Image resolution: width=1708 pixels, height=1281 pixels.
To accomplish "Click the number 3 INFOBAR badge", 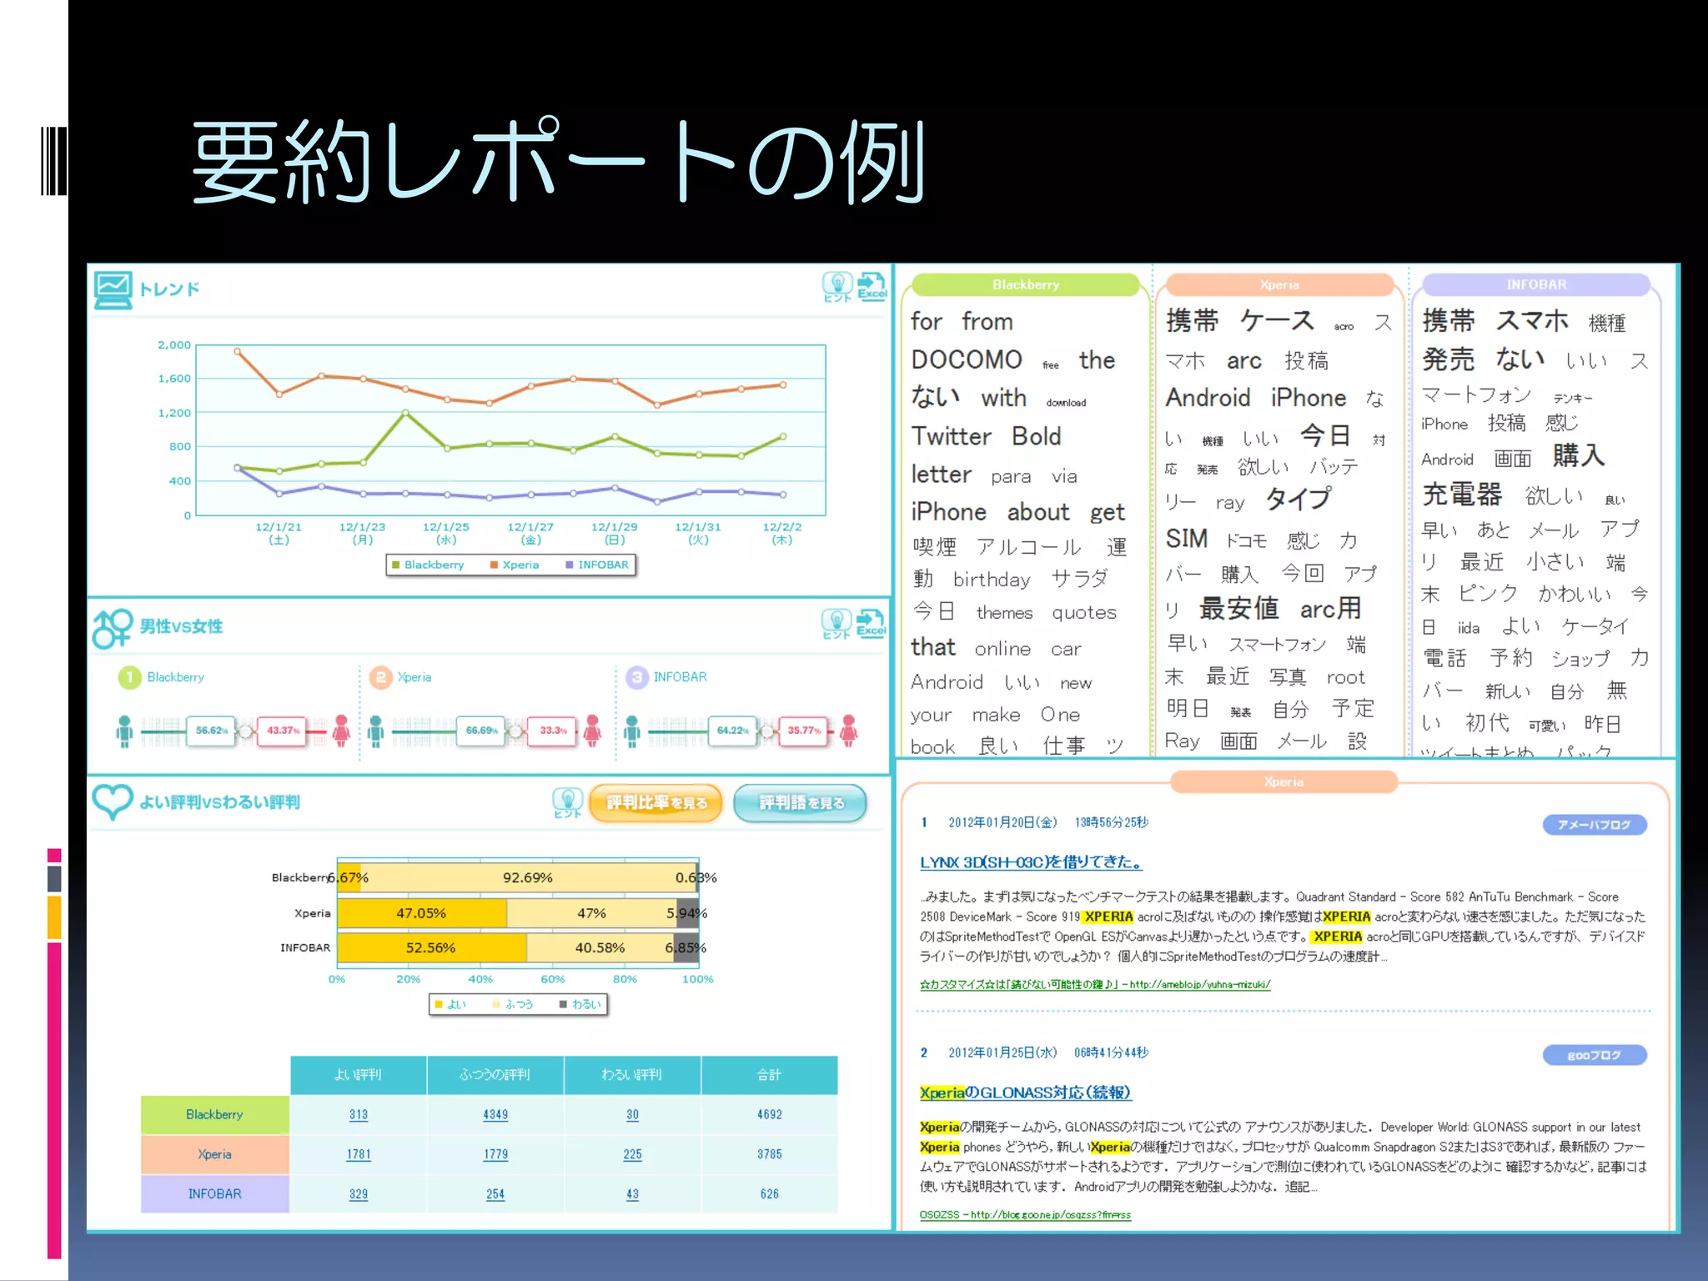I will pos(636,677).
